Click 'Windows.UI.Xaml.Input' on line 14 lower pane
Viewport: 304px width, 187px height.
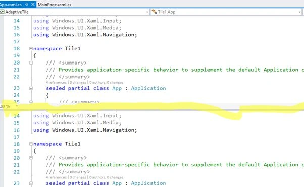[85, 116]
